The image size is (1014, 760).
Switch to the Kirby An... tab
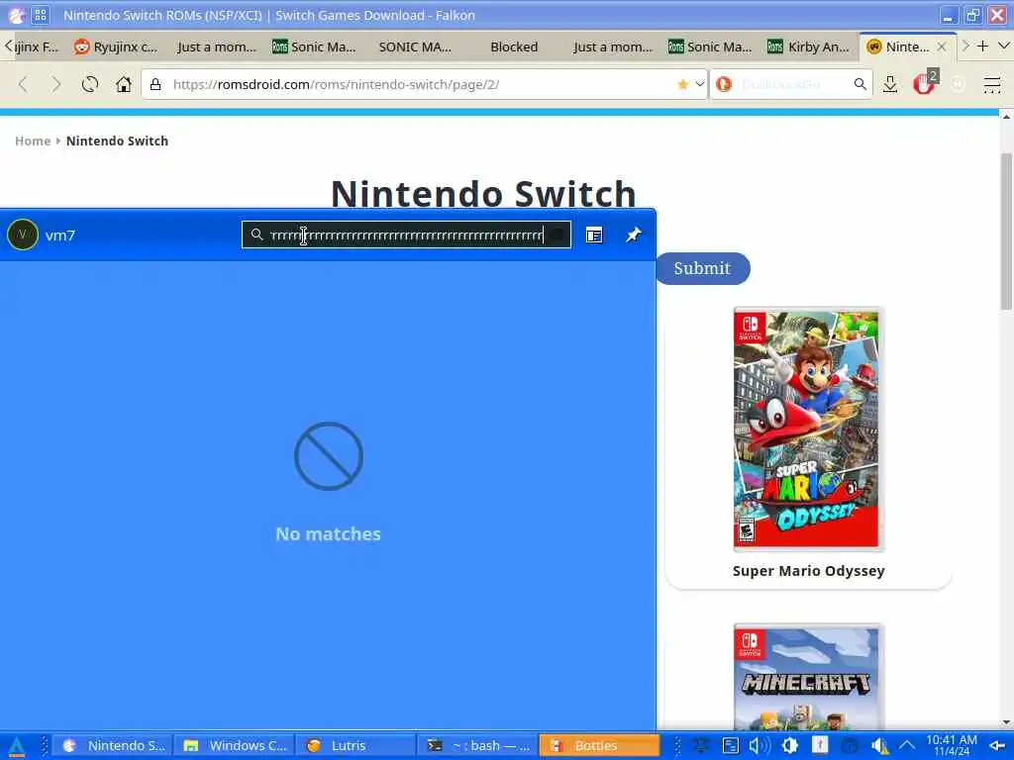click(808, 47)
